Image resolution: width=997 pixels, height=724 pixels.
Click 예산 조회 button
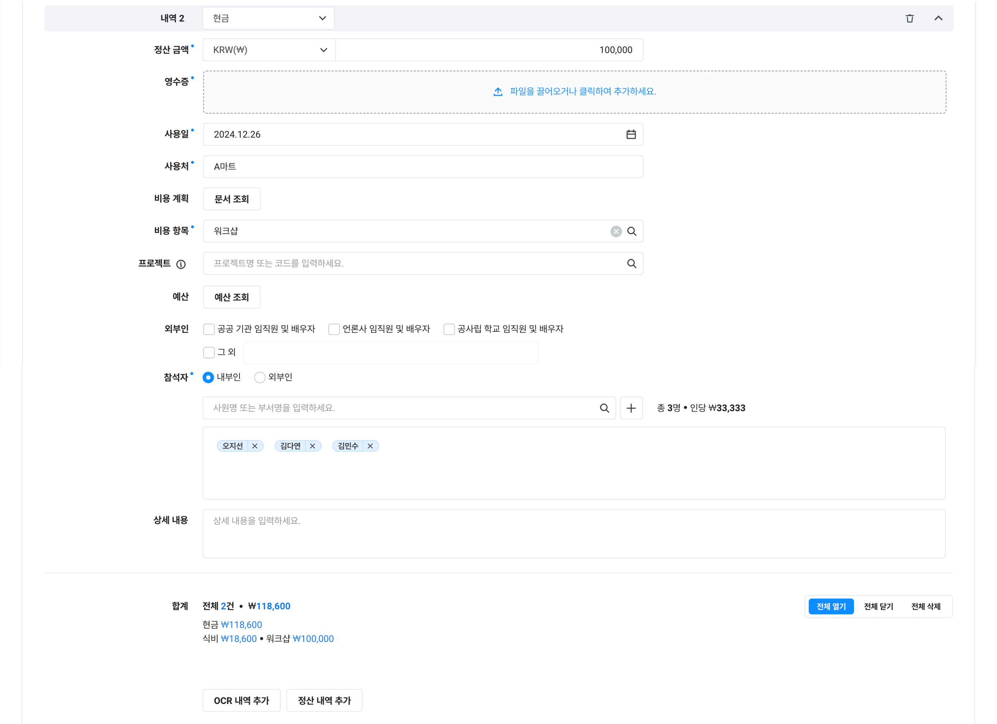coord(232,297)
